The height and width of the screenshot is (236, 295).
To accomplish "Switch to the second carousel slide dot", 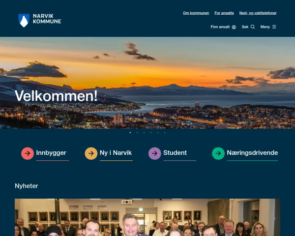I will click(137, 132).
